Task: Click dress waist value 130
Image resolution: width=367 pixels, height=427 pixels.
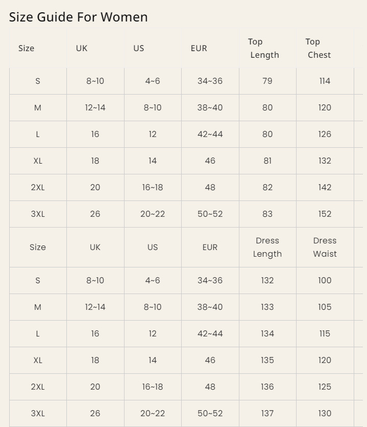Action: [325, 413]
